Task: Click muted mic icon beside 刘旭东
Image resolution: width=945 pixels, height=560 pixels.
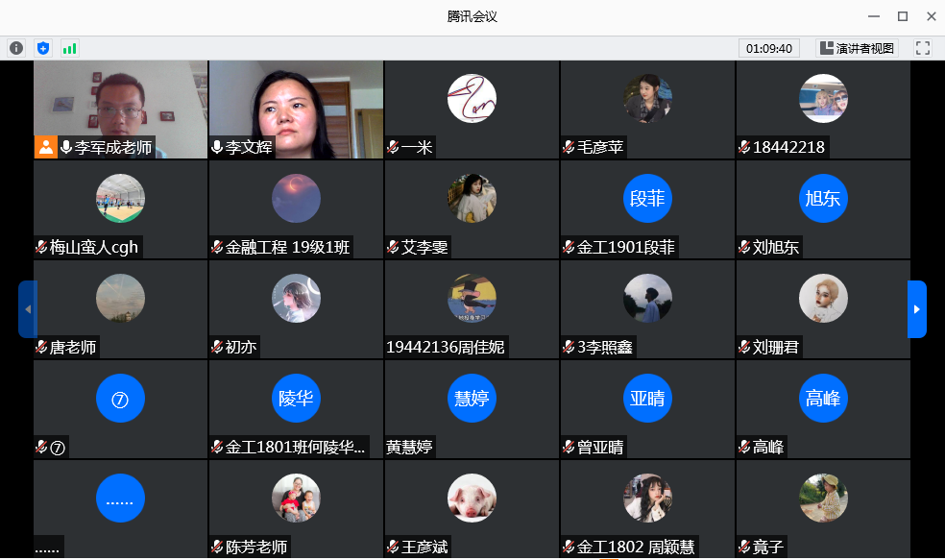Action: pyautogui.click(x=744, y=247)
